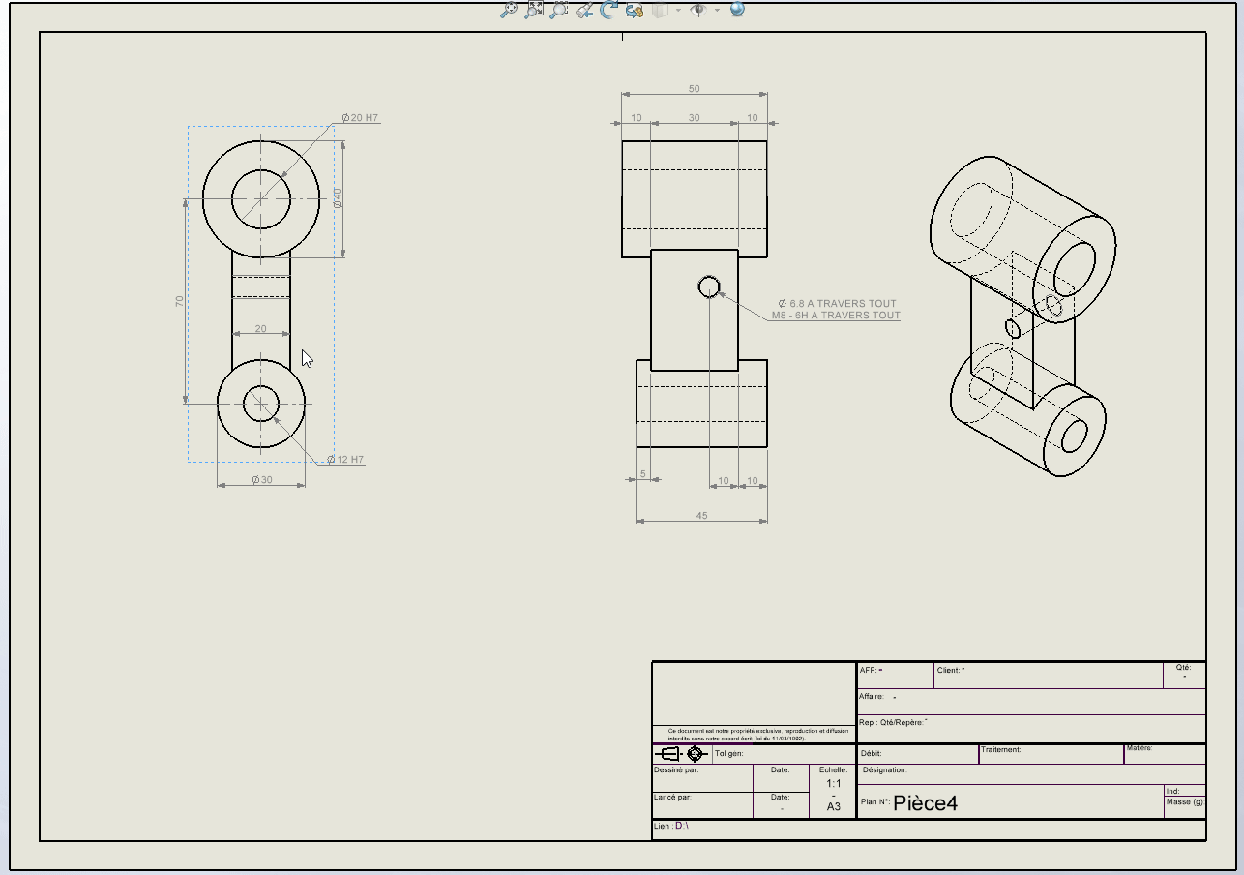The height and width of the screenshot is (875, 1244).
Task: Select the 70 center distance dimension
Action: [179, 302]
